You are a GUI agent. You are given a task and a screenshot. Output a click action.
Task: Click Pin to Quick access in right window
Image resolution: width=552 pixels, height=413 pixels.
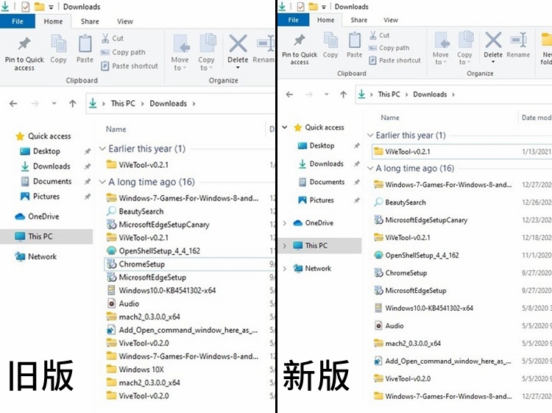(300, 49)
